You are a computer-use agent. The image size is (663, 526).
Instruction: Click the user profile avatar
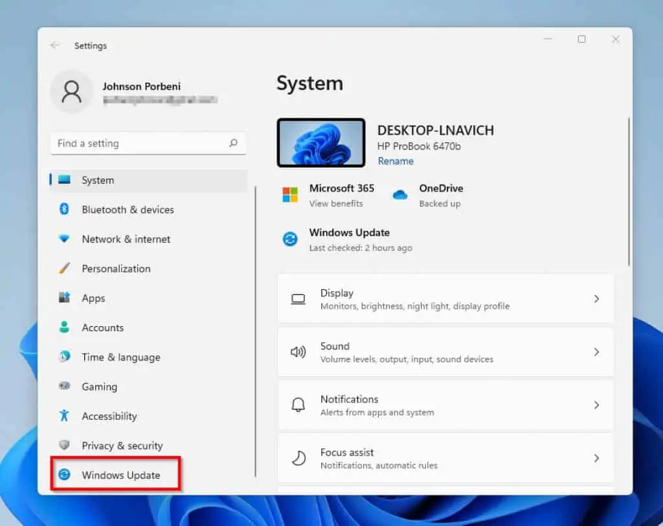71,92
